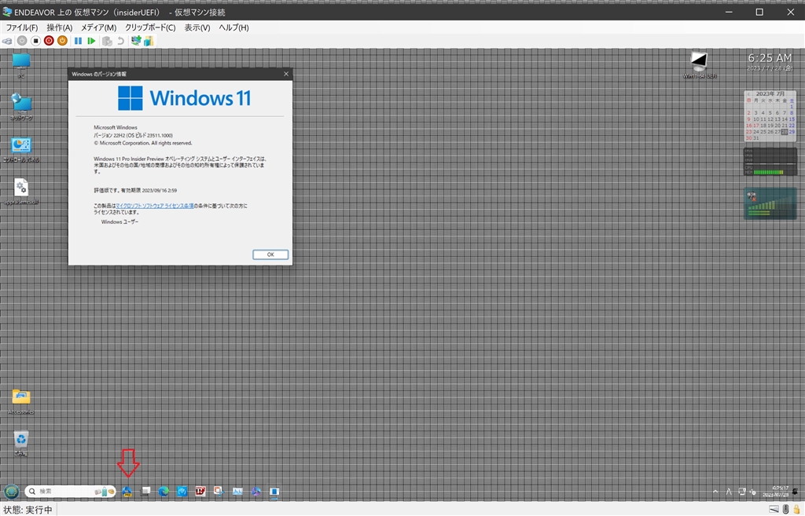
Task: Click the network meter bar-chart gadget
Action: pos(770,203)
